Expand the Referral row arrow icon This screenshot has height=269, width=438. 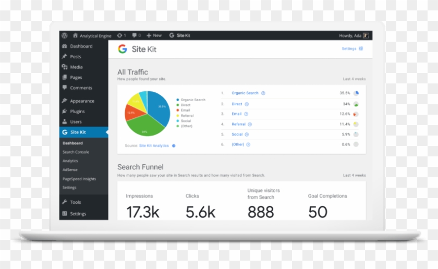tap(250, 124)
